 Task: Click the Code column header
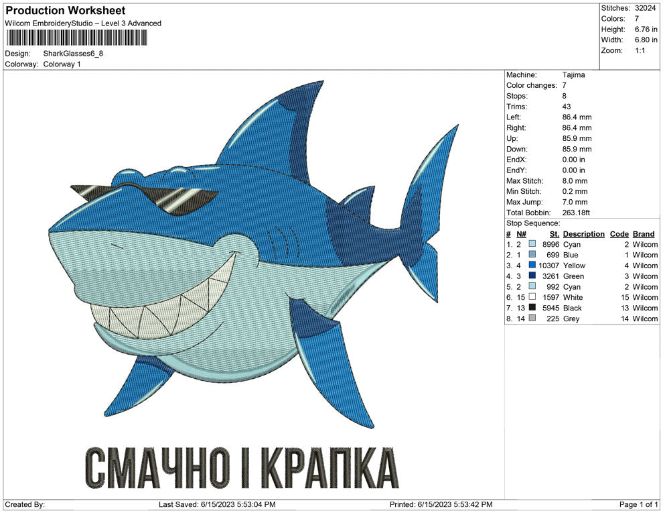click(619, 234)
